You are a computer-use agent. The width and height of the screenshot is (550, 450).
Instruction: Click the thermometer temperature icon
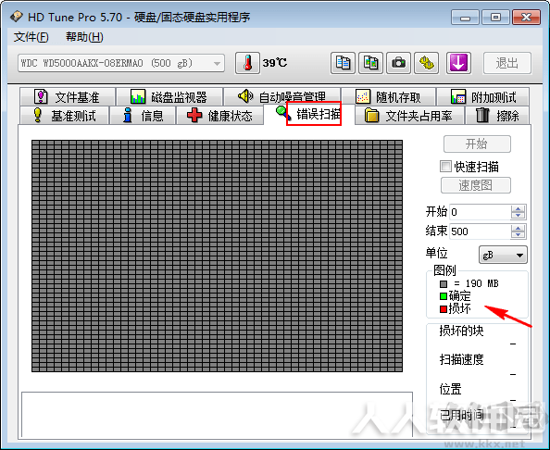[247, 63]
